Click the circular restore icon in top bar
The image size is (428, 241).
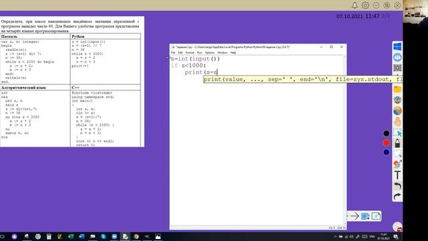[x=387, y=5]
